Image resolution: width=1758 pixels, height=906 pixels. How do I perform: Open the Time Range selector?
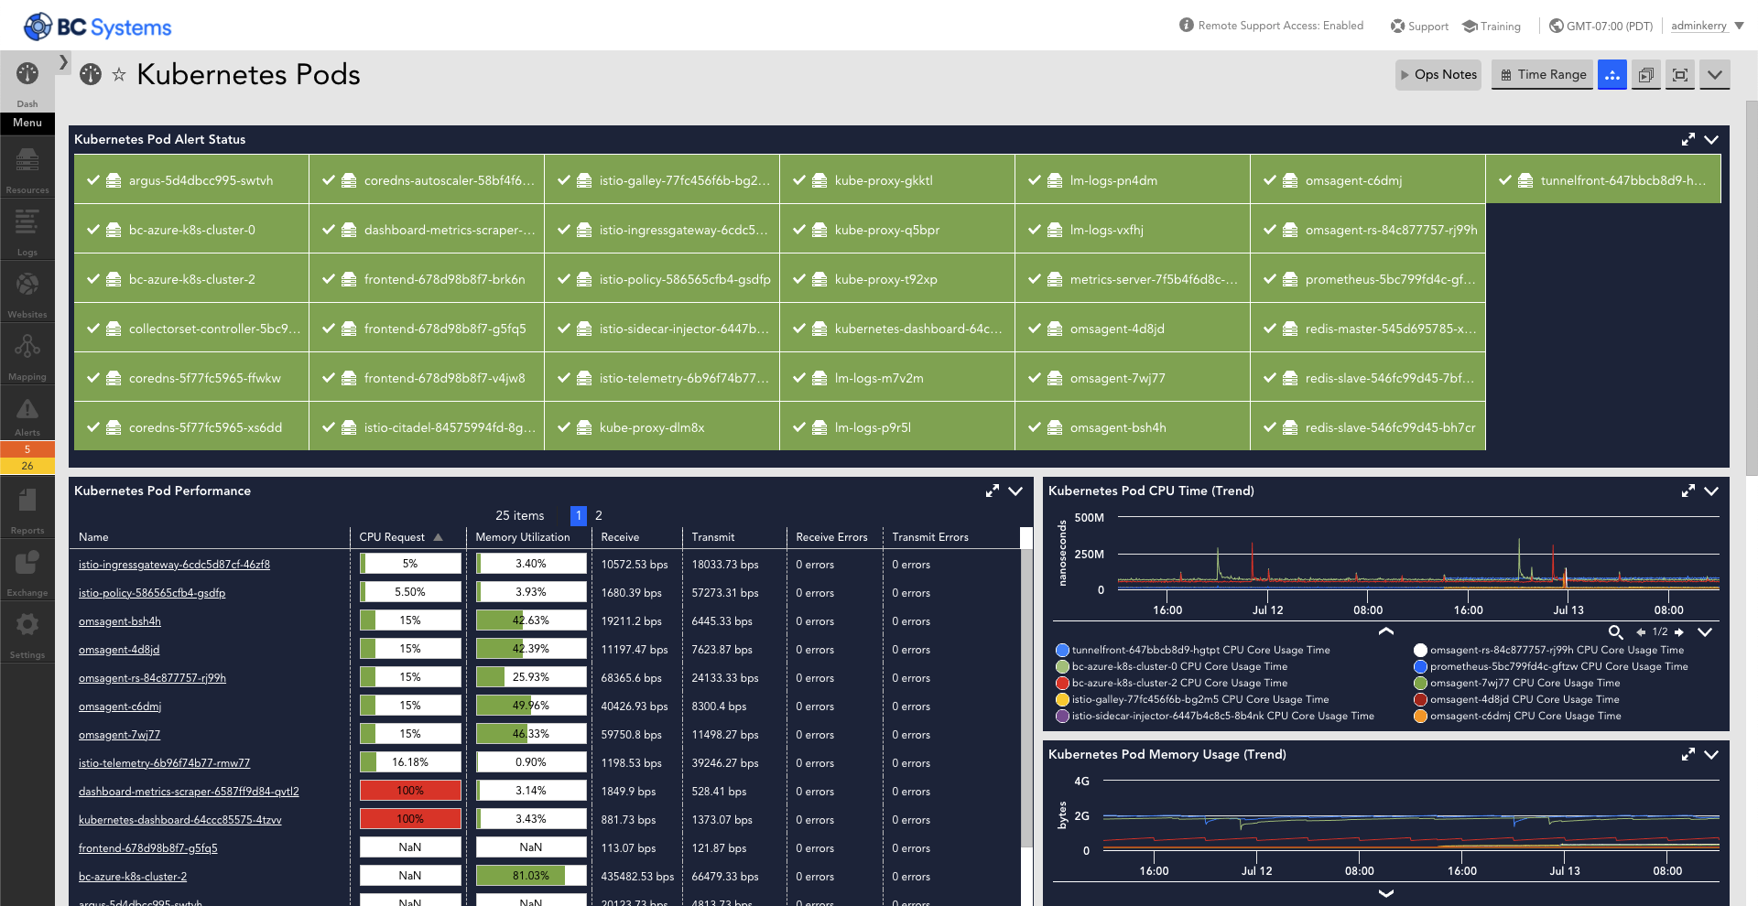pos(1543,75)
